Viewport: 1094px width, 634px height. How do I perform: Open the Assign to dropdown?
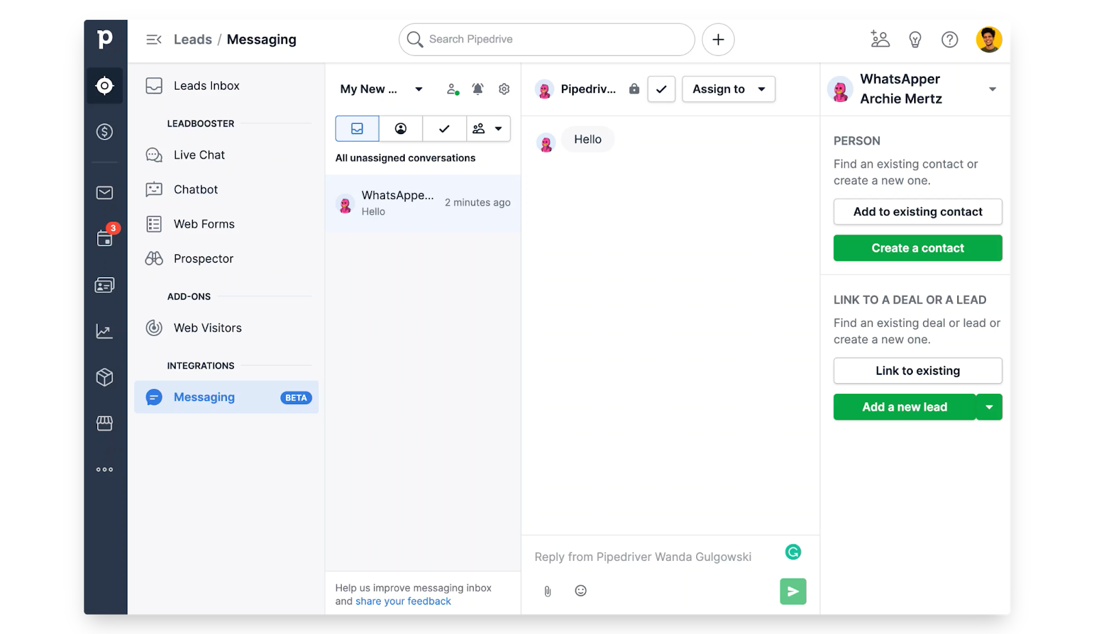pos(728,89)
